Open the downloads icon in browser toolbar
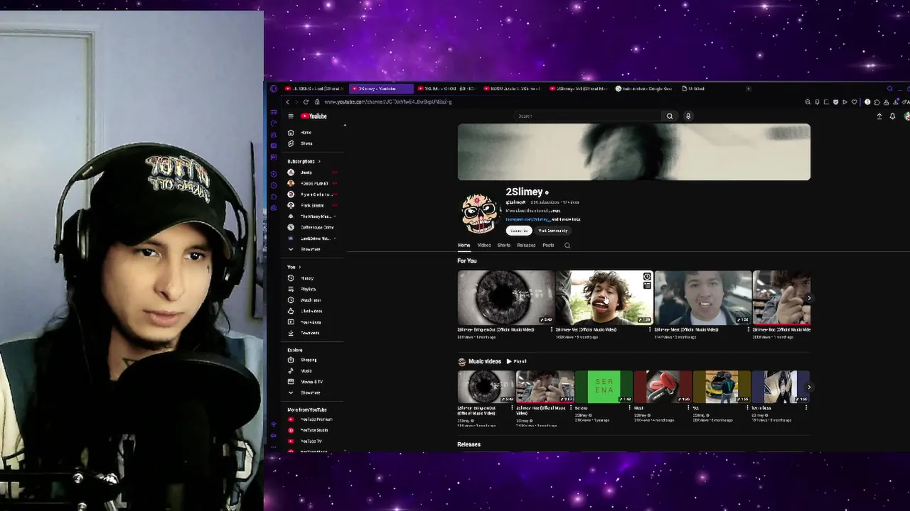 pos(895,102)
